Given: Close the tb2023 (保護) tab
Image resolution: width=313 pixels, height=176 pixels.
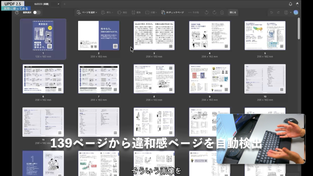Looking at the screenshot, I should tap(58, 4).
